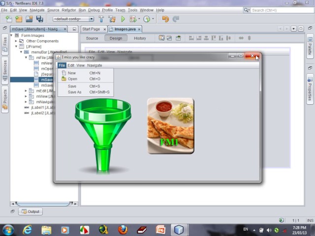The width and height of the screenshot is (315, 236).
Task: Collapse the [JFrame] tree node
Action: (16, 47)
